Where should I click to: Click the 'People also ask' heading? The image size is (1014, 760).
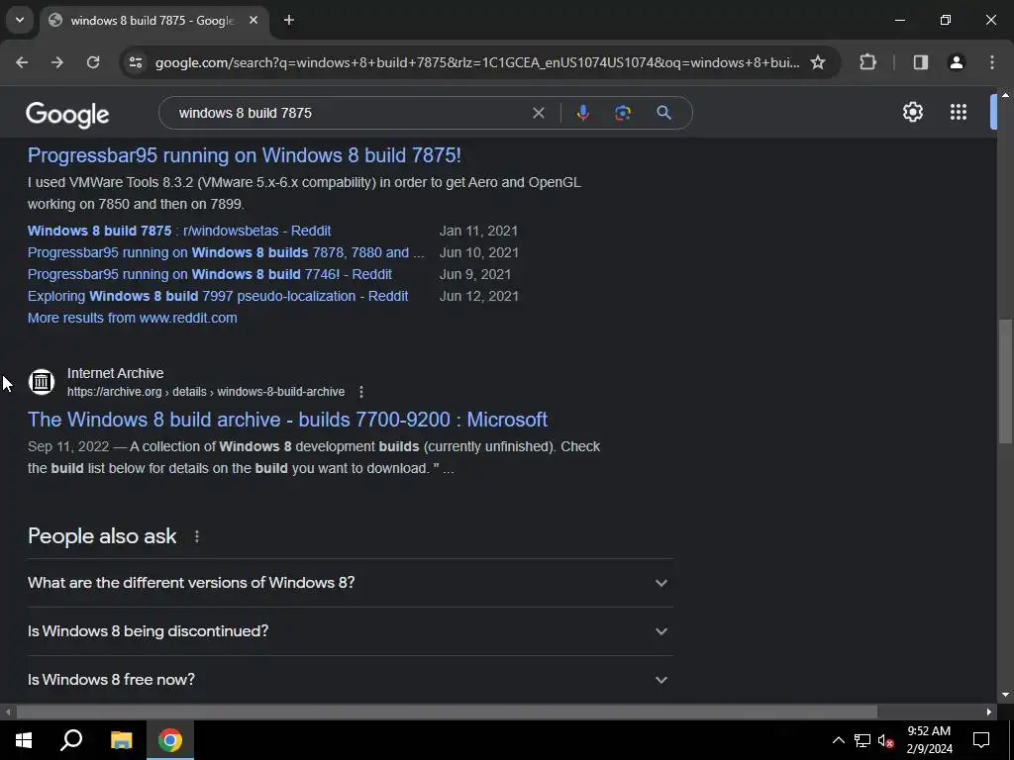click(102, 536)
